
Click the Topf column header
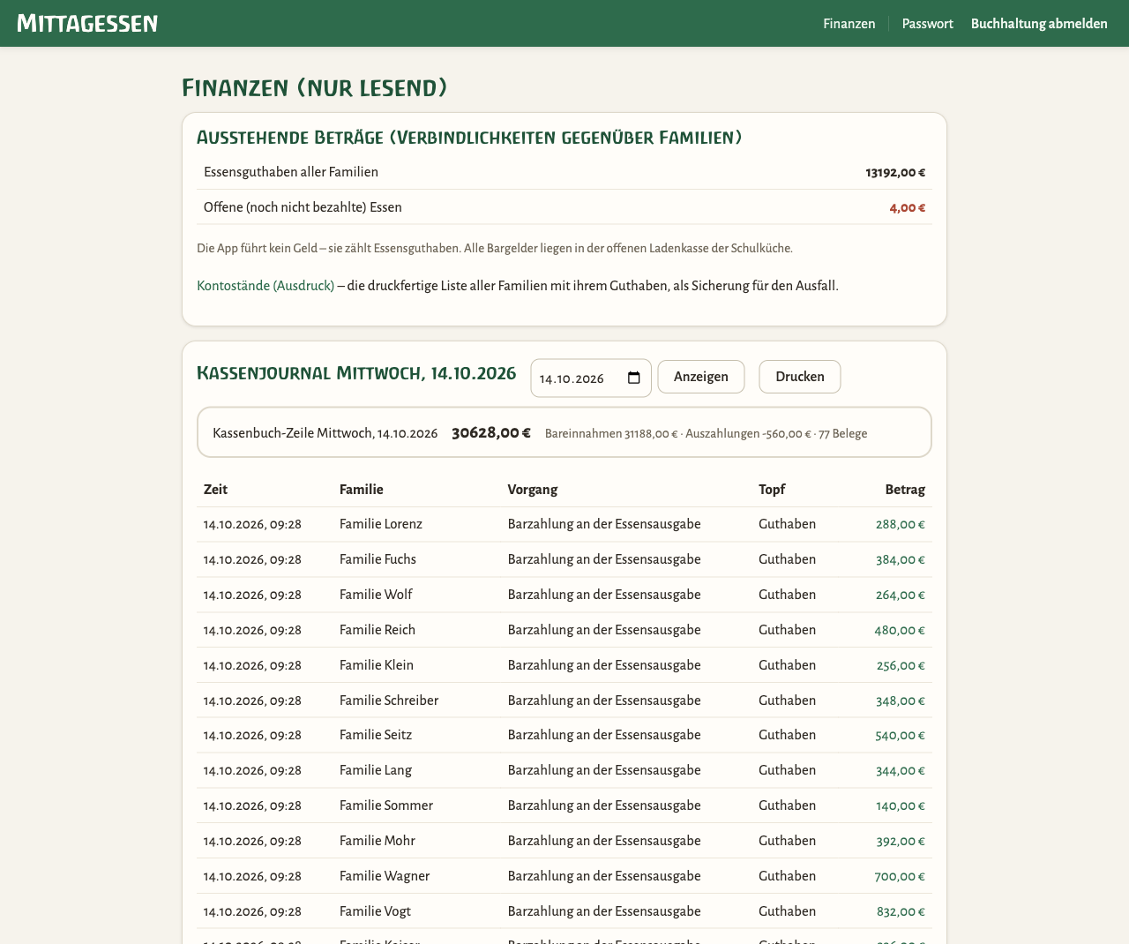point(772,490)
